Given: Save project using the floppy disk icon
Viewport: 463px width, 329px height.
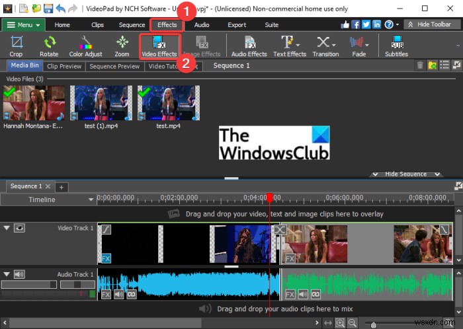Looking at the screenshot, I should coord(48,8).
